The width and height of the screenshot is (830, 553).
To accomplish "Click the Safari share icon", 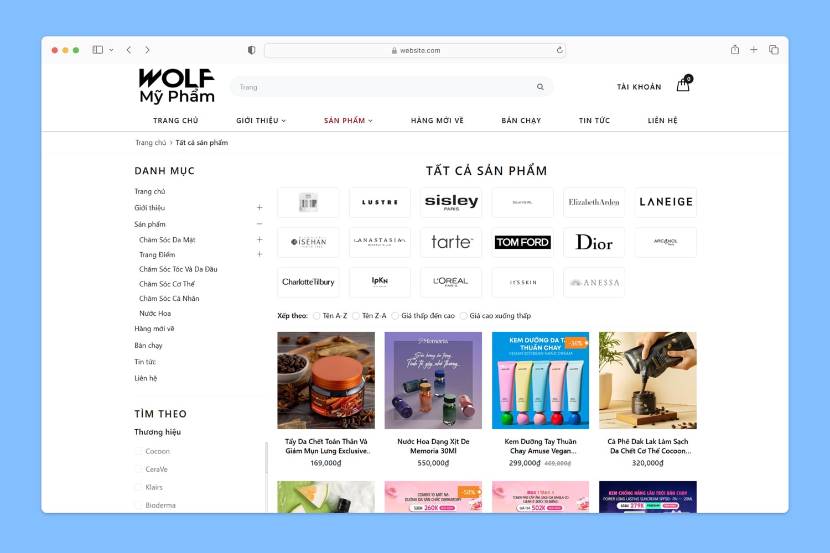I will pos(735,50).
